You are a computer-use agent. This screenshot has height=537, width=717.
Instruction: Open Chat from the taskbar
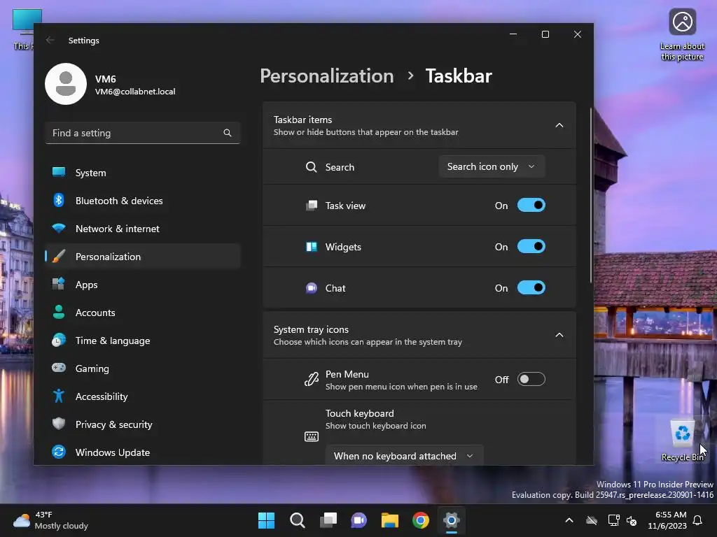pyautogui.click(x=359, y=520)
